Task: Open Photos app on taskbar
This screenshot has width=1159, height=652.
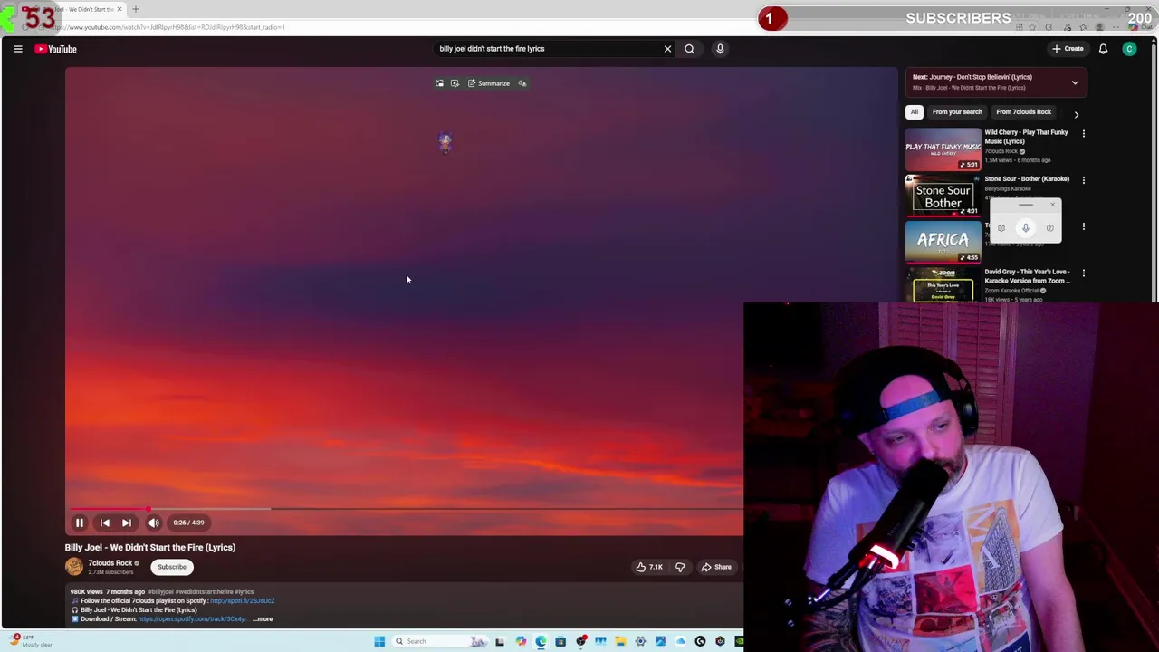Action: point(660,641)
